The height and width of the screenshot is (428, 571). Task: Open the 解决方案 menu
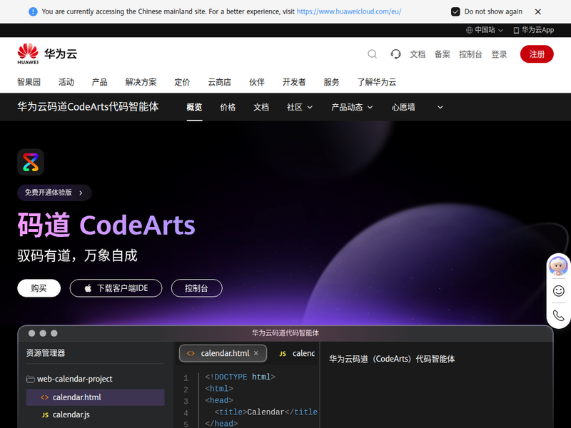[x=141, y=82]
